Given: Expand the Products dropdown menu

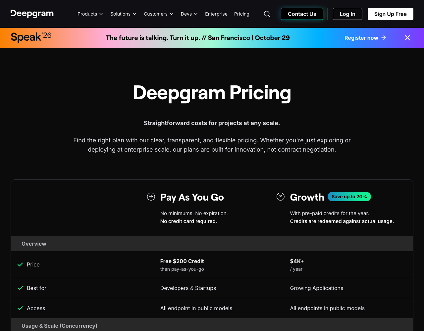Looking at the screenshot, I should (x=90, y=14).
